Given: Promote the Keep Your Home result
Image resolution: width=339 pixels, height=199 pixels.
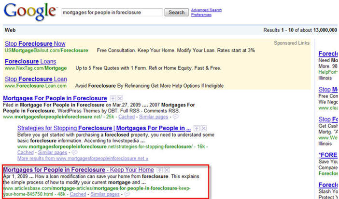Looking at the screenshot, I should click(159, 170).
